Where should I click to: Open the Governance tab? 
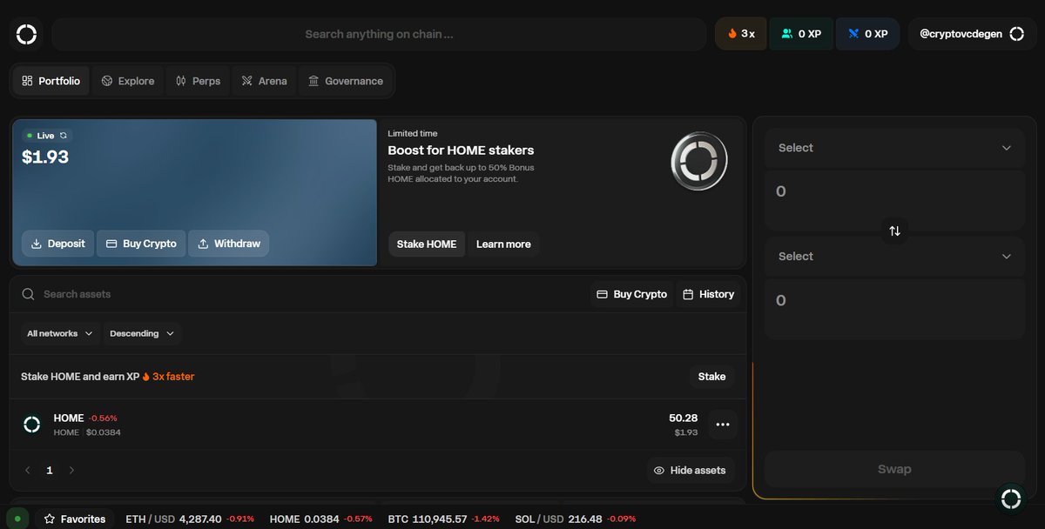[x=346, y=80]
